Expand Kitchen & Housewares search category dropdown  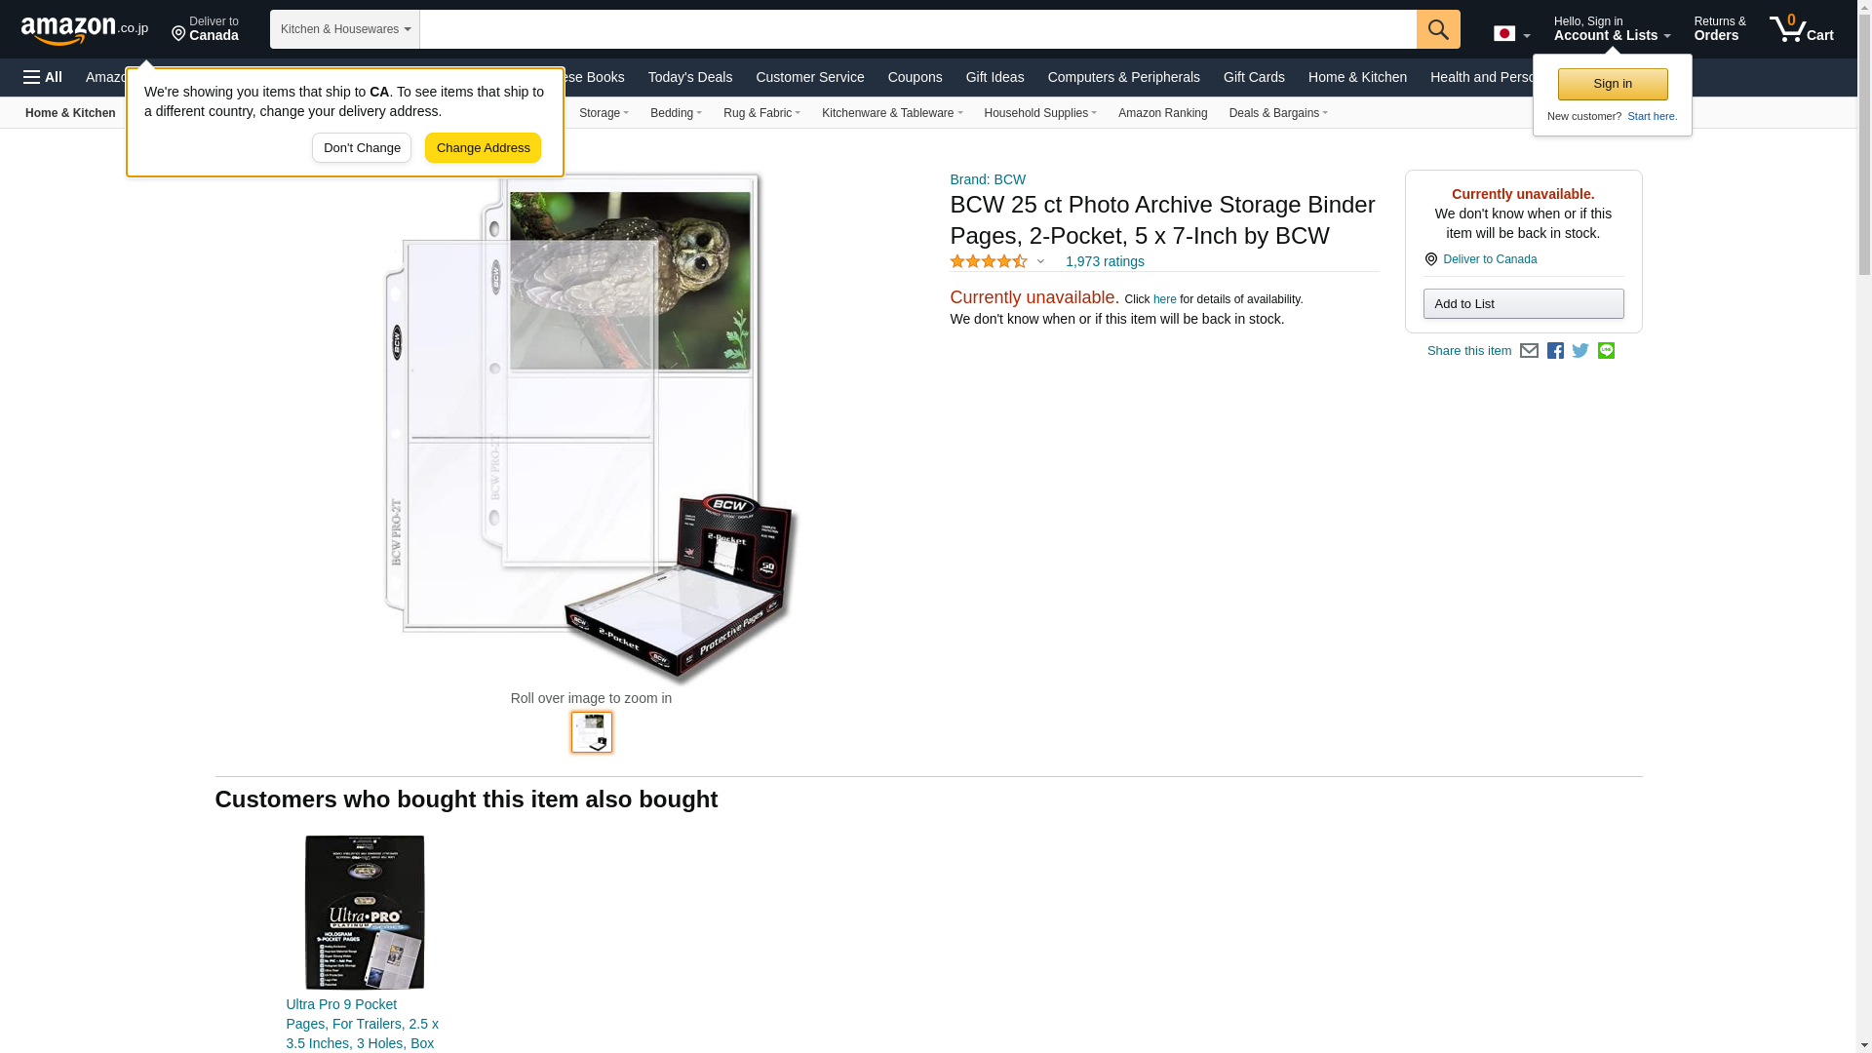[345, 29]
